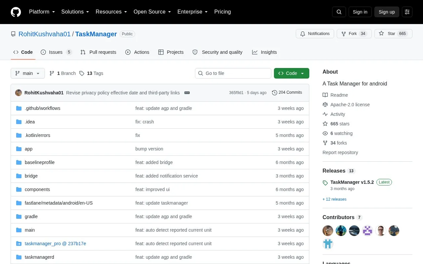Expand the Resources menu

pyautogui.click(x=111, y=12)
